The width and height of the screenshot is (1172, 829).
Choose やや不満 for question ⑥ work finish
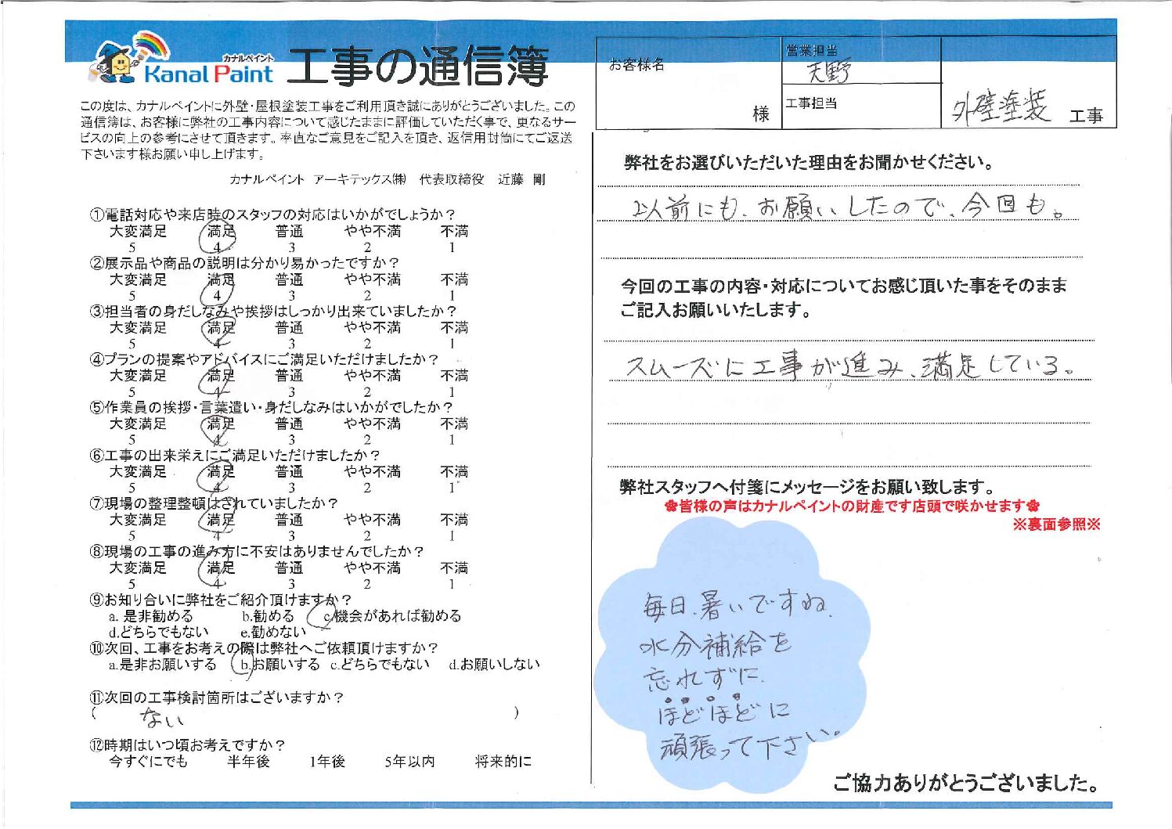point(372,472)
